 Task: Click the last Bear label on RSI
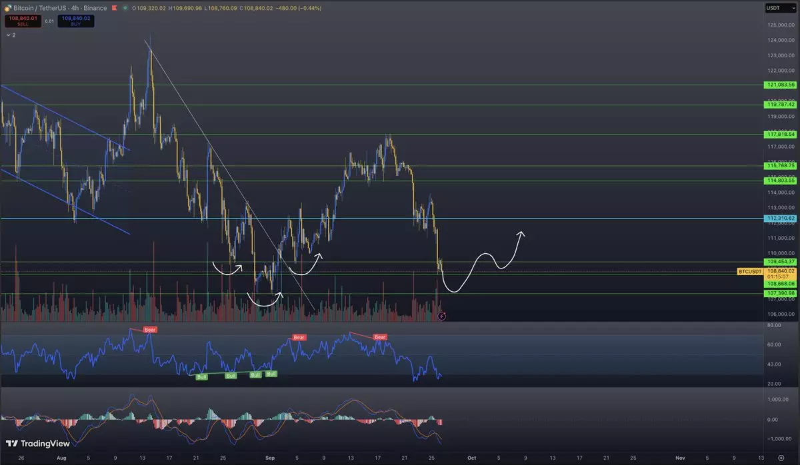(380, 337)
